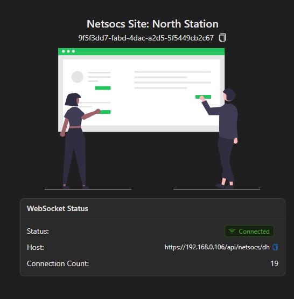Click the Status: label

(x=38, y=231)
